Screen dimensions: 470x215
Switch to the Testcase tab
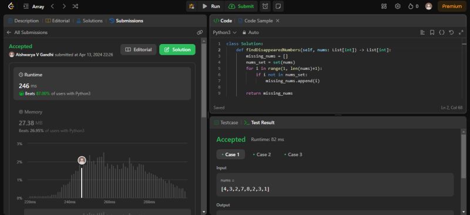pos(226,122)
